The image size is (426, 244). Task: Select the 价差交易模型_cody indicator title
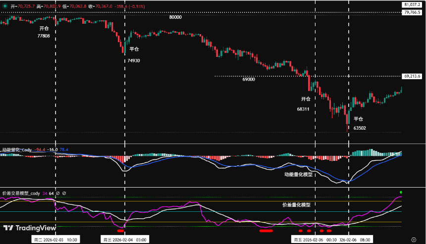click(x=21, y=193)
